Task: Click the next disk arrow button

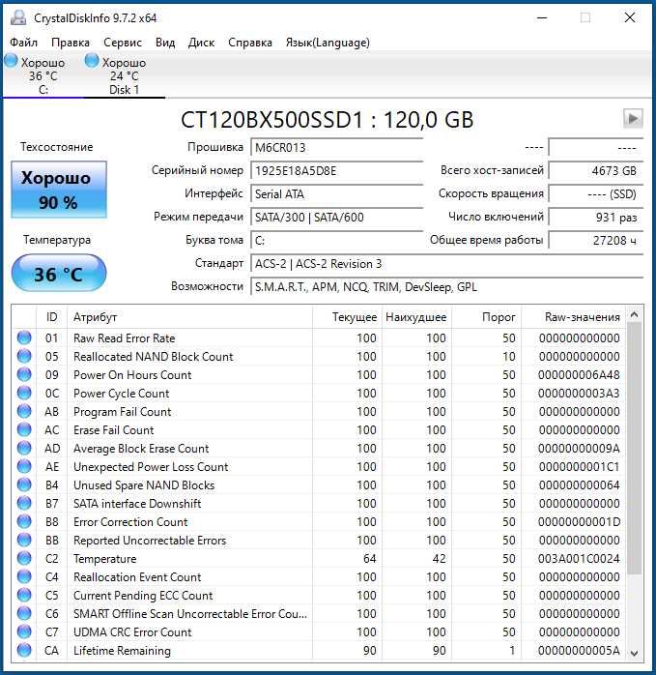Action: [633, 118]
